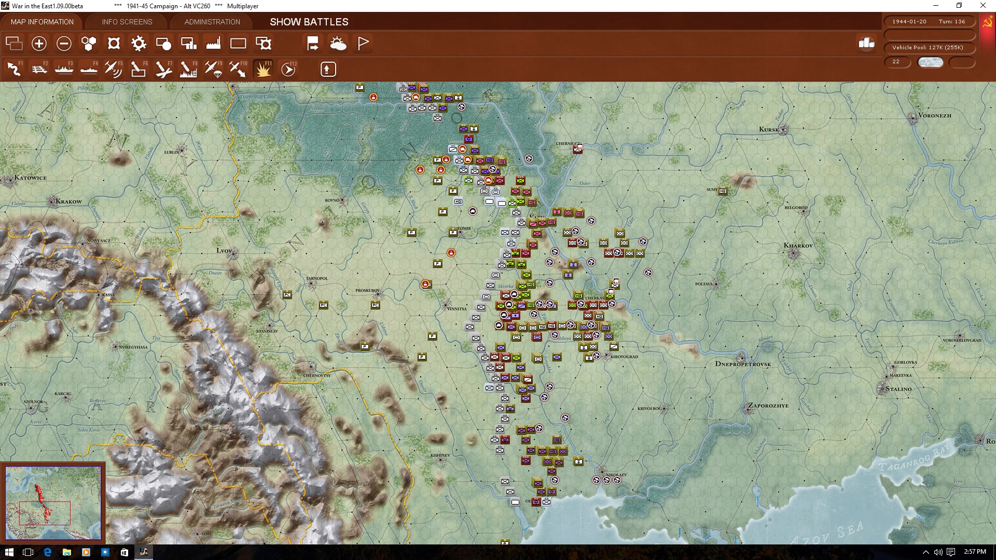Image resolution: width=996 pixels, height=560 pixels.
Task: Toggle the hex grid display icon
Action: 88,44
